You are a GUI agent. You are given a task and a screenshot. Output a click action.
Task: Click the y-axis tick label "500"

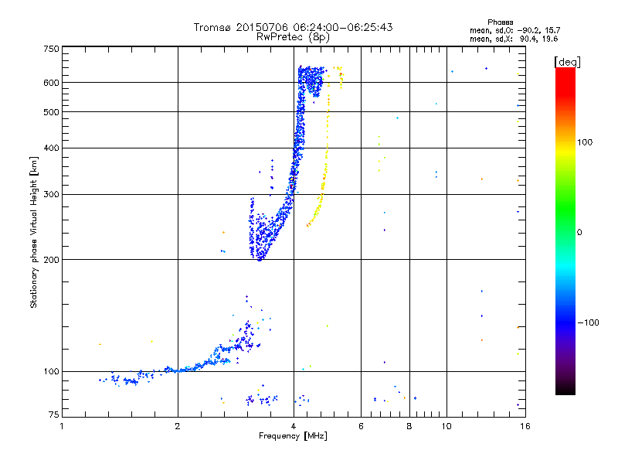tap(51, 112)
